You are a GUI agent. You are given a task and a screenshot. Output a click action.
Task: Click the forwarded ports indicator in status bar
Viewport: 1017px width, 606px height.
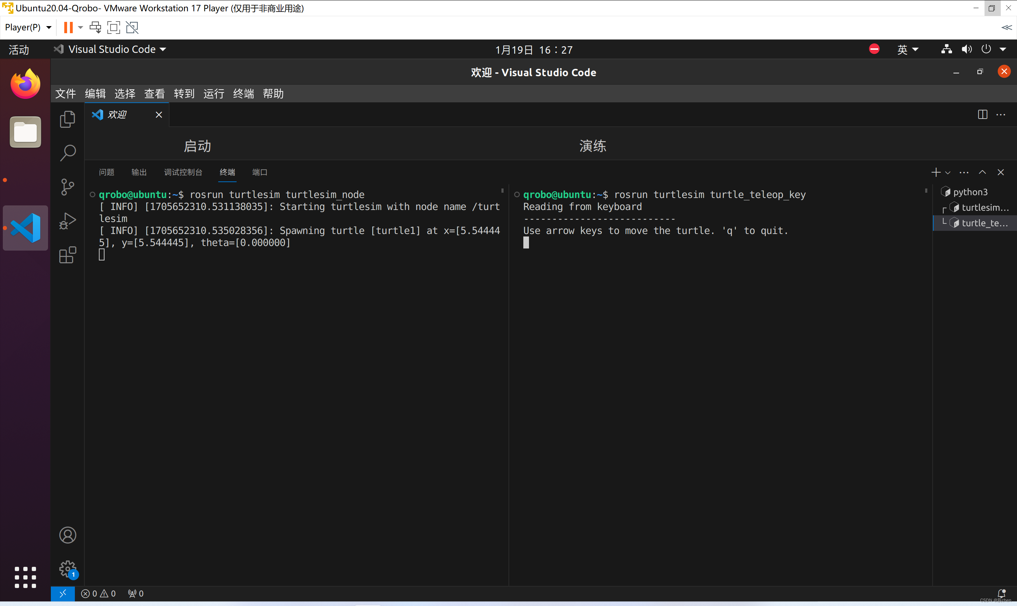point(136,593)
